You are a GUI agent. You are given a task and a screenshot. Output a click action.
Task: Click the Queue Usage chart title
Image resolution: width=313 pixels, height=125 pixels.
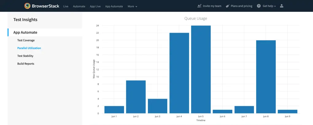[196, 18]
